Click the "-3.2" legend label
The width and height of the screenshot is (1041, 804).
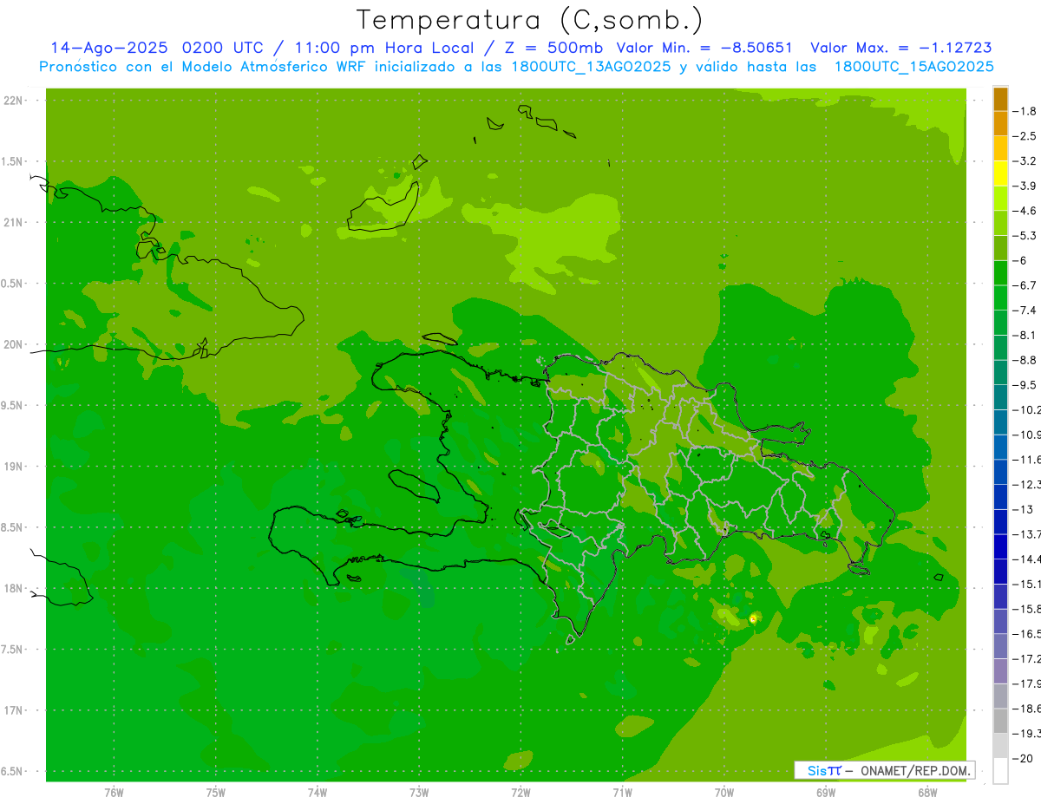tap(1026, 161)
